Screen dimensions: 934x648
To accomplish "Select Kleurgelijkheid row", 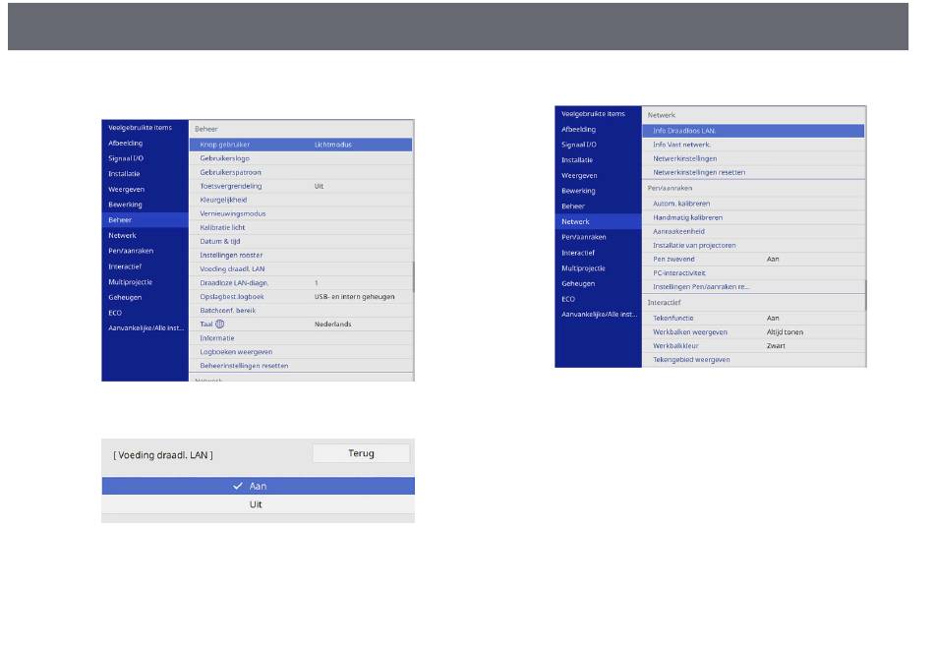I will coord(301,200).
